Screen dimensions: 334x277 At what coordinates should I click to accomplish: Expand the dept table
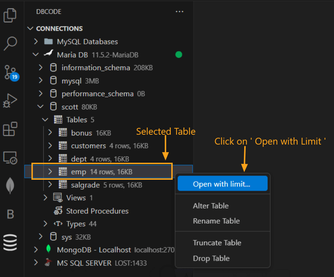click(50, 159)
